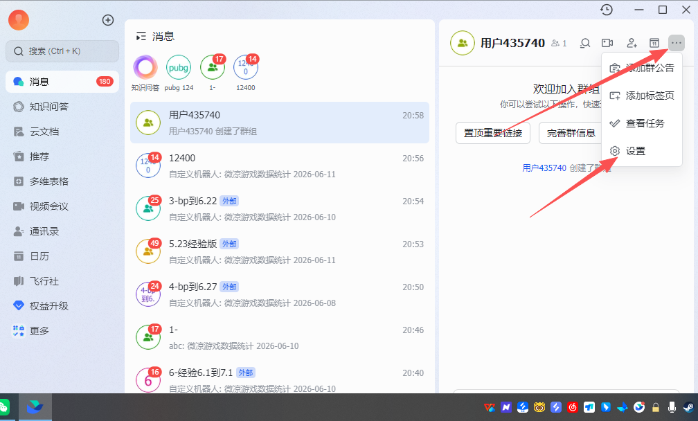Start a video meeting from chat header
This screenshot has height=421, width=698.
[607, 43]
